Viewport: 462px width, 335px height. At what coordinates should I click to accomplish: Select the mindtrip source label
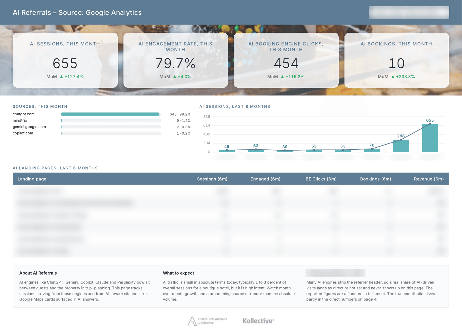click(x=20, y=121)
